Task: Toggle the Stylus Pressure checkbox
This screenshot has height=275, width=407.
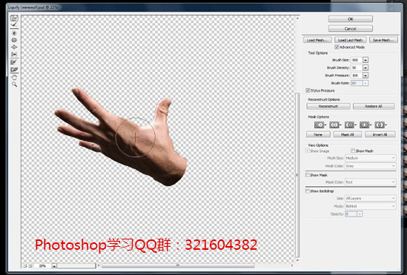Action: (308, 90)
